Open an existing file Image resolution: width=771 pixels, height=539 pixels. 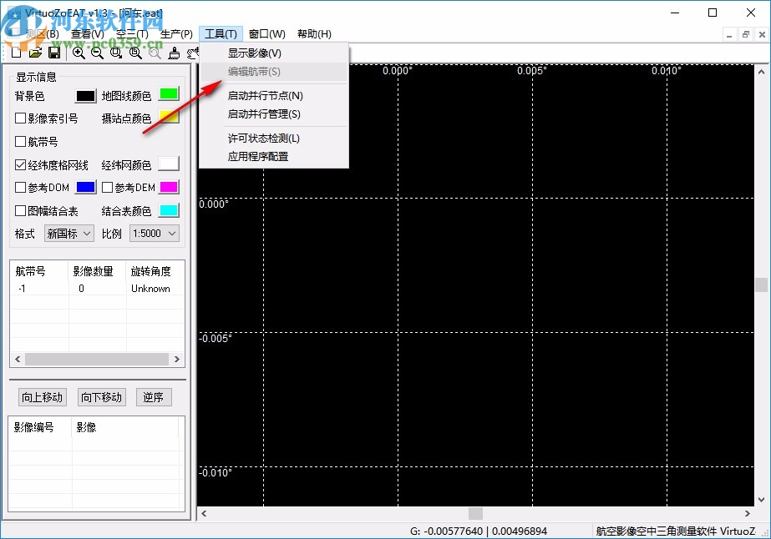[x=33, y=53]
